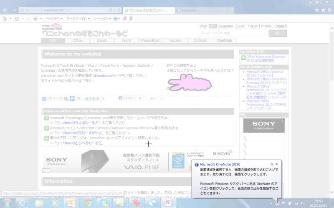Open ワニchanのとらべるわーるど link

(78, 143)
